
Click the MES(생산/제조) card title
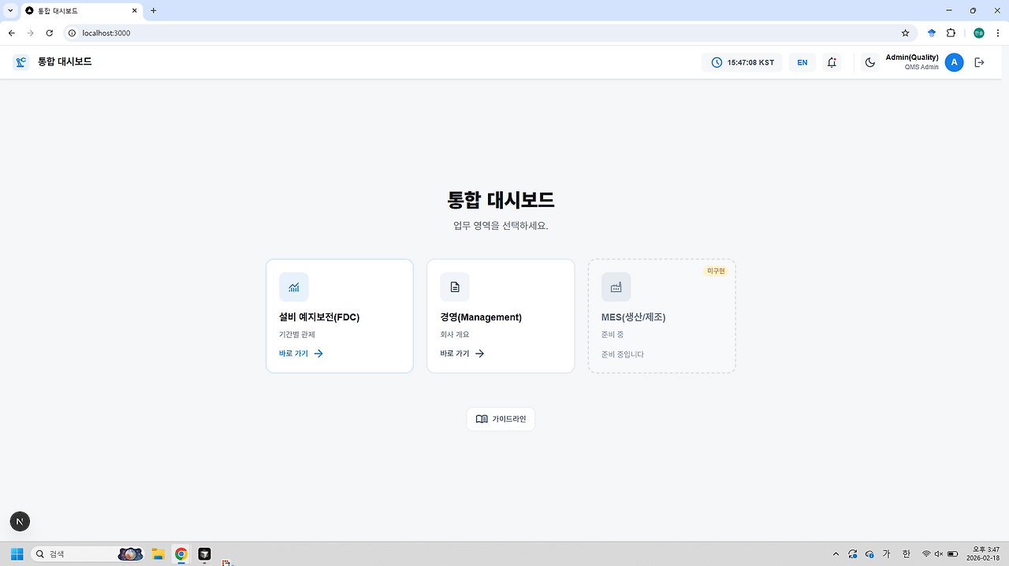click(x=634, y=317)
